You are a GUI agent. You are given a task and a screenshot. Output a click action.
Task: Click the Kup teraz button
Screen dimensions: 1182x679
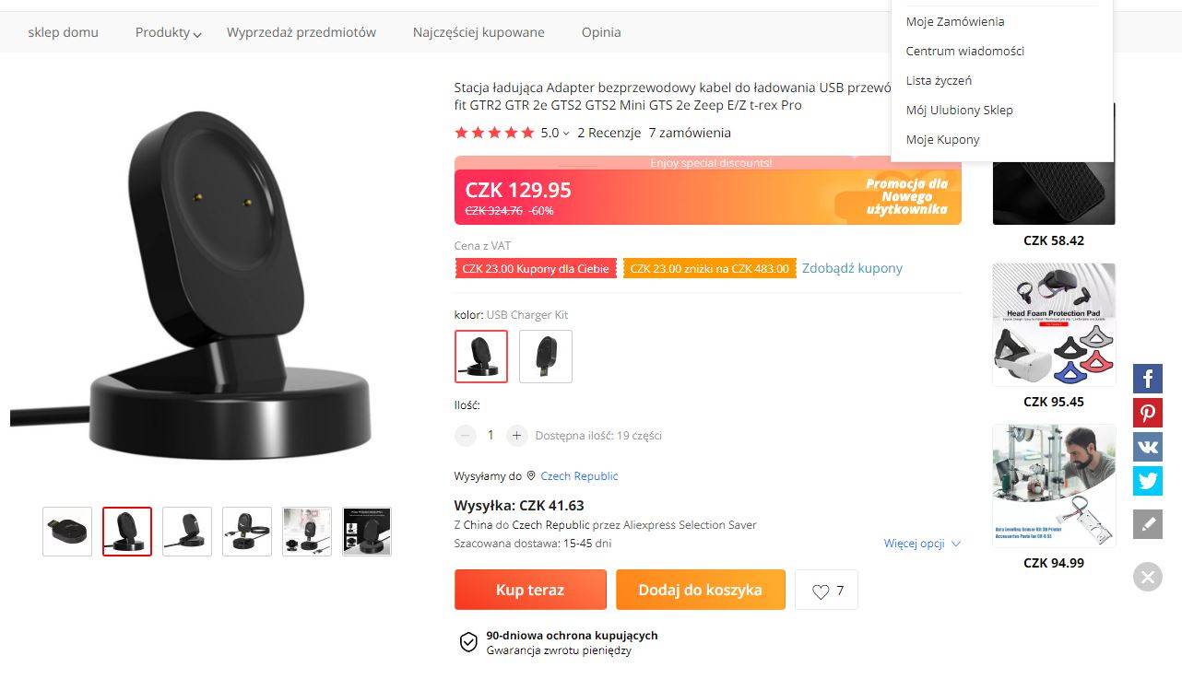[530, 590]
